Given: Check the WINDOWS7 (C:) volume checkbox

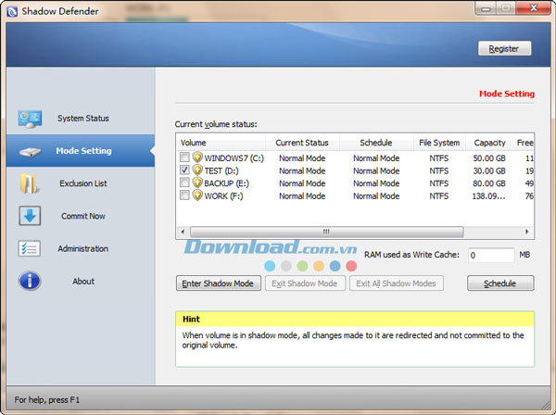Looking at the screenshot, I should point(184,157).
